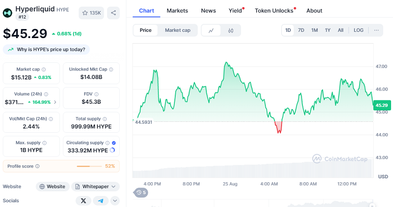Set chart range to 1D
The width and height of the screenshot is (393, 207).
[288, 30]
